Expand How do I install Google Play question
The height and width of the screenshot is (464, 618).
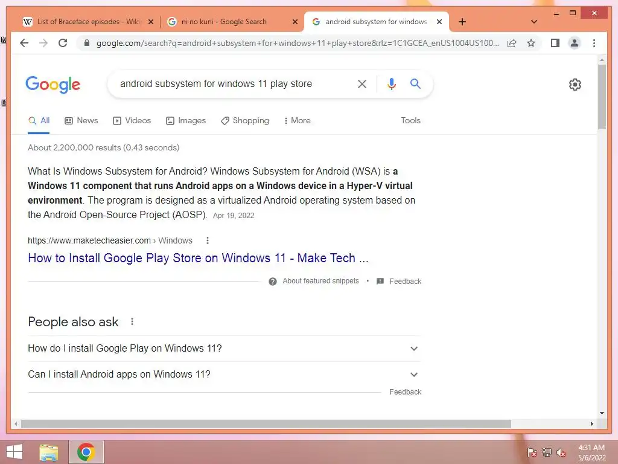[224, 349]
